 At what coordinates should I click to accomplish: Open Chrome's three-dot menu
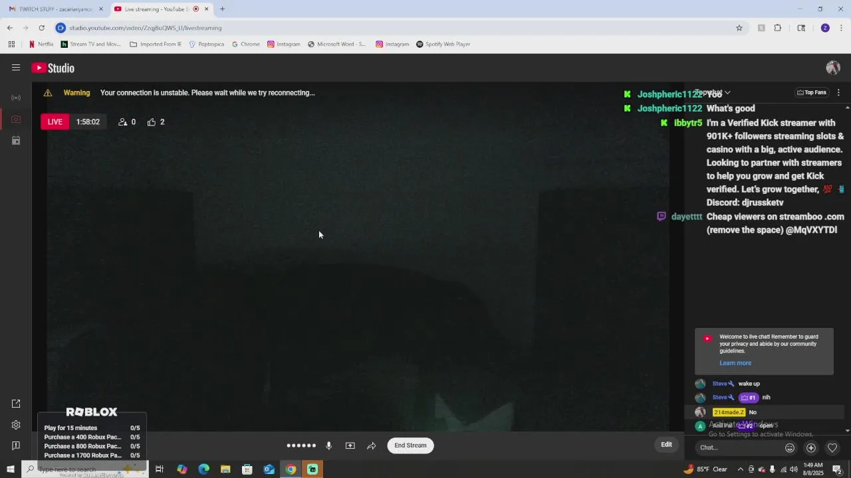tap(841, 28)
